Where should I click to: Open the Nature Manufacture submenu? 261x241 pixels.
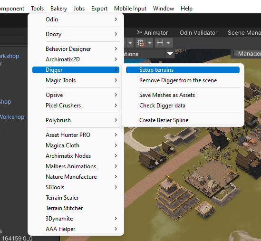[76, 177]
